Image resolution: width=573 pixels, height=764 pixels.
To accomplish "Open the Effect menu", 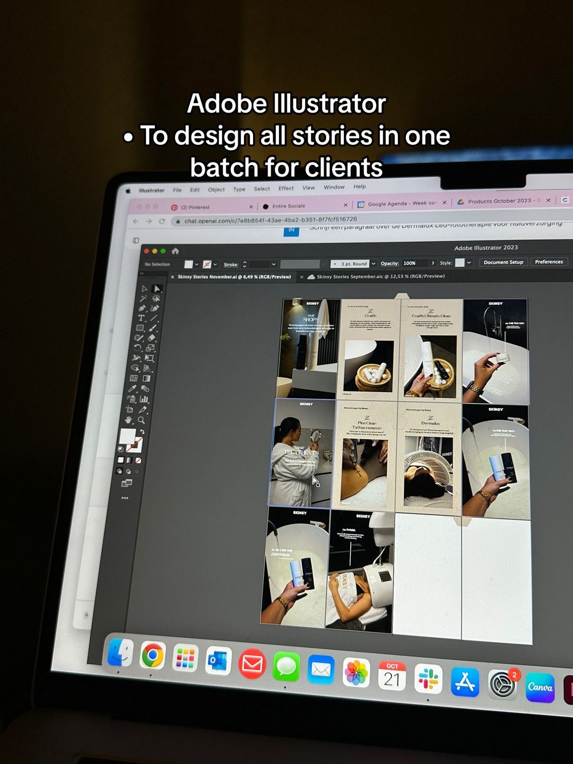I will click(x=286, y=188).
